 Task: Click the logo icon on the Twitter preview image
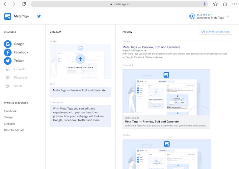[x=167, y=144]
